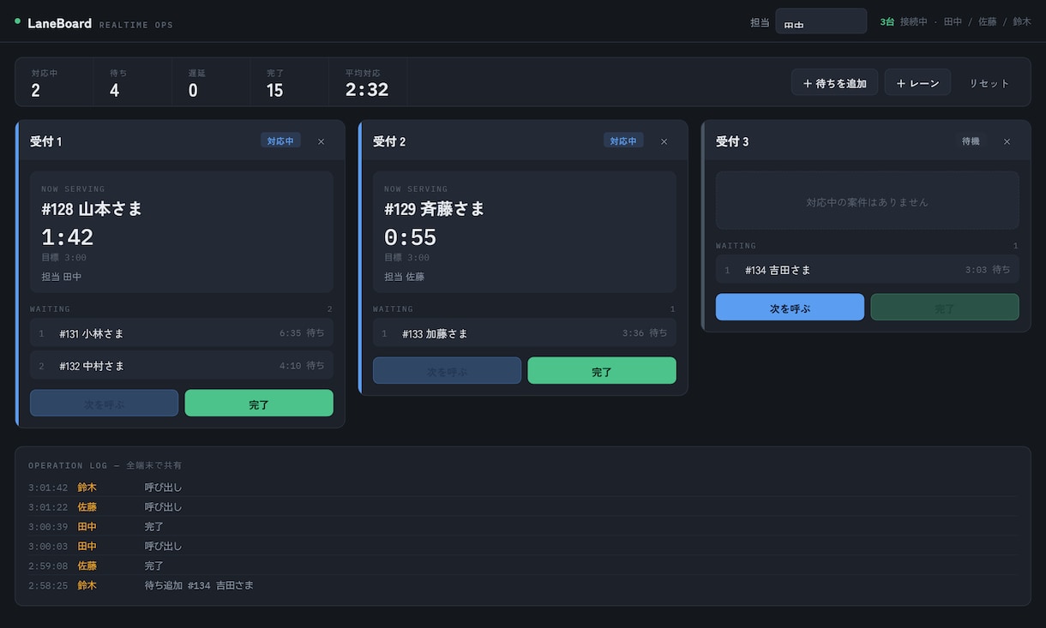Image resolution: width=1046 pixels, height=628 pixels.
Task: Select the 3:01:42 鈴木 呼び出し log entry
Action: coord(523,487)
